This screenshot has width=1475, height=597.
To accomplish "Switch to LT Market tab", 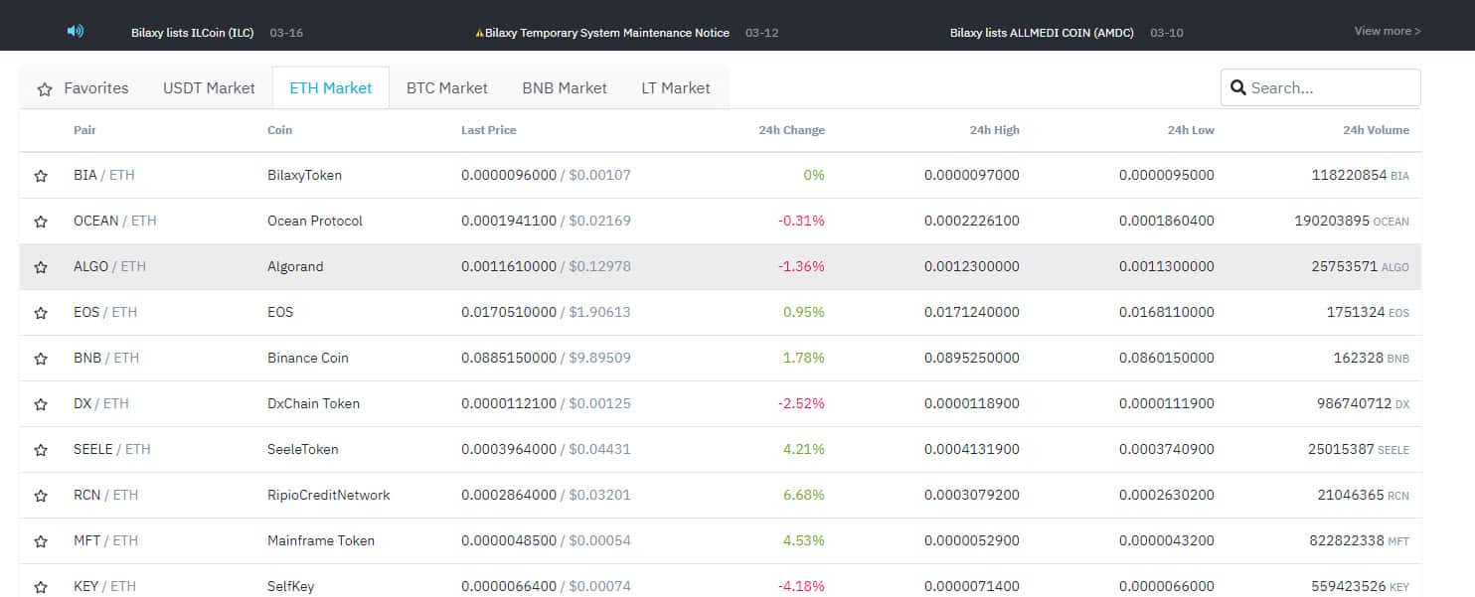I will (x=676, y=87).
